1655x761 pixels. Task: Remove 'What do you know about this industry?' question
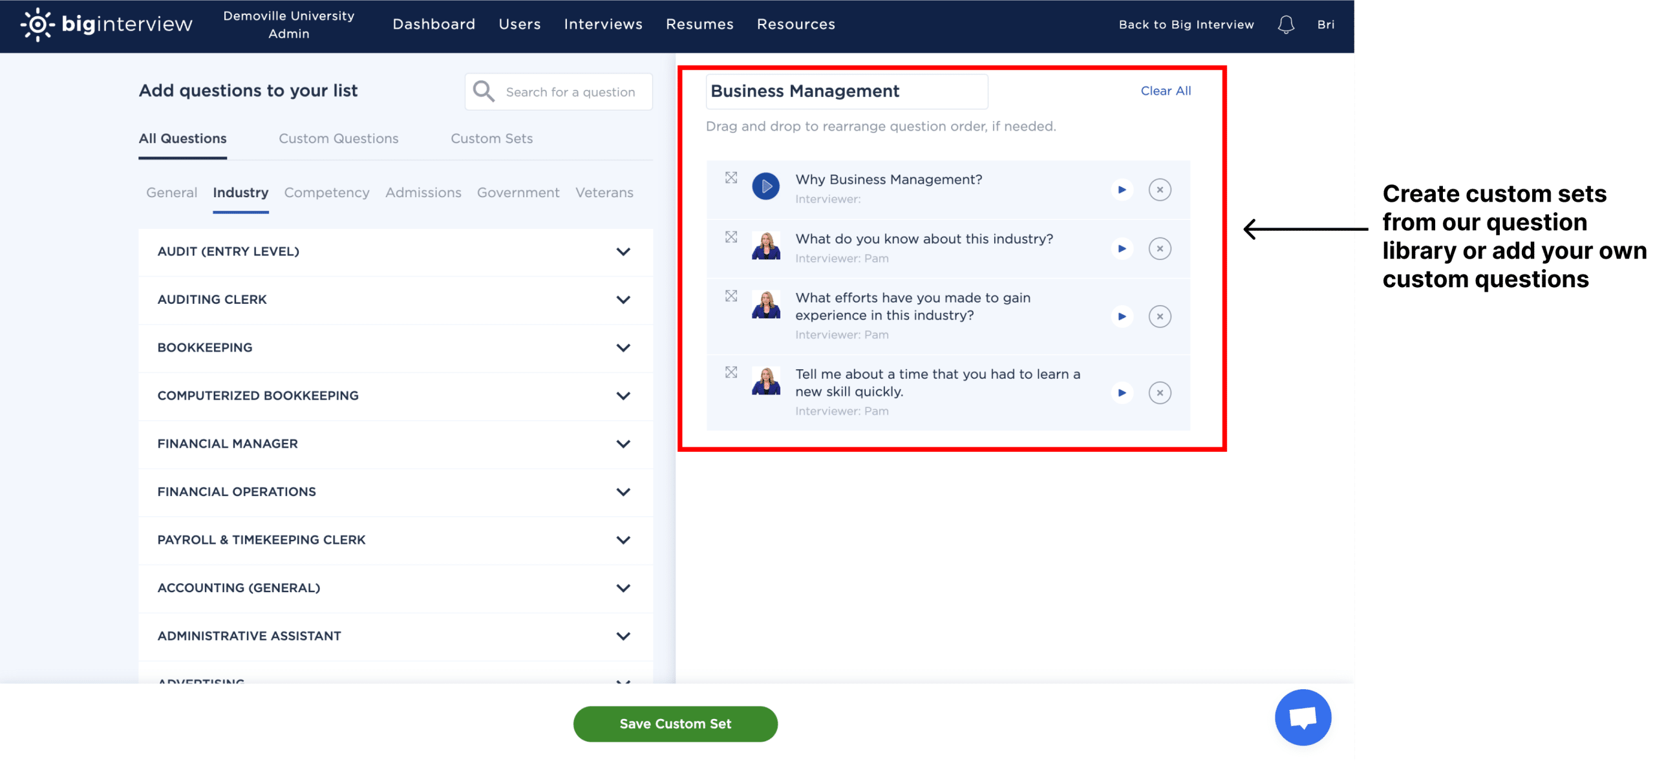coord(1159,247)
